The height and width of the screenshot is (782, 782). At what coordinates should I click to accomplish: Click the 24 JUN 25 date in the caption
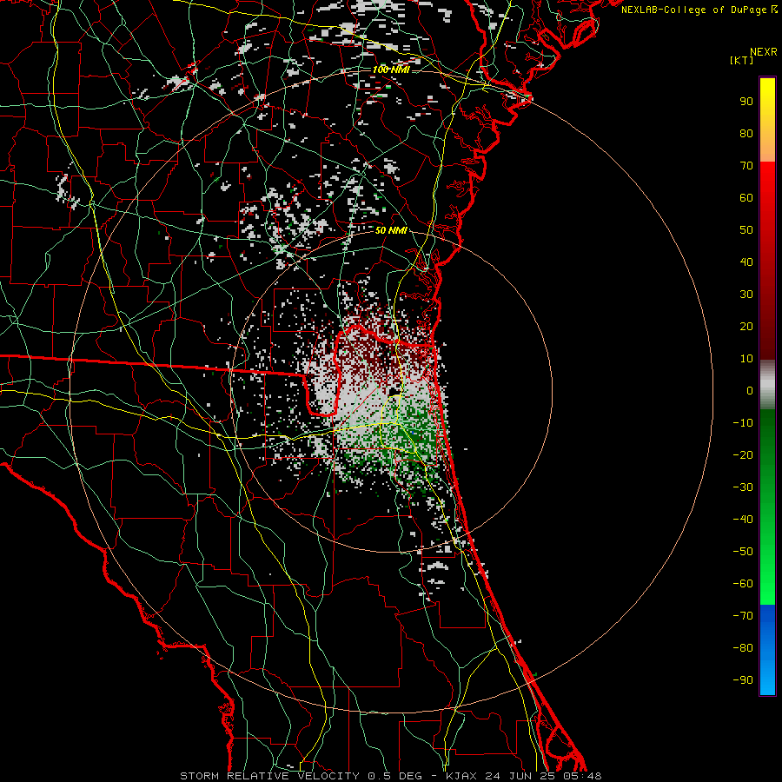point(520,776)
